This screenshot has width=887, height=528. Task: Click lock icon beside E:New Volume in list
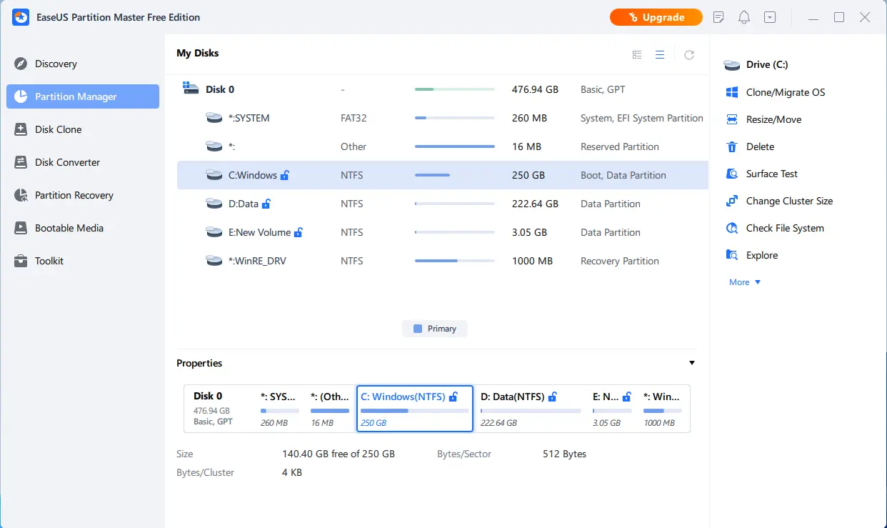pos(299,232)
